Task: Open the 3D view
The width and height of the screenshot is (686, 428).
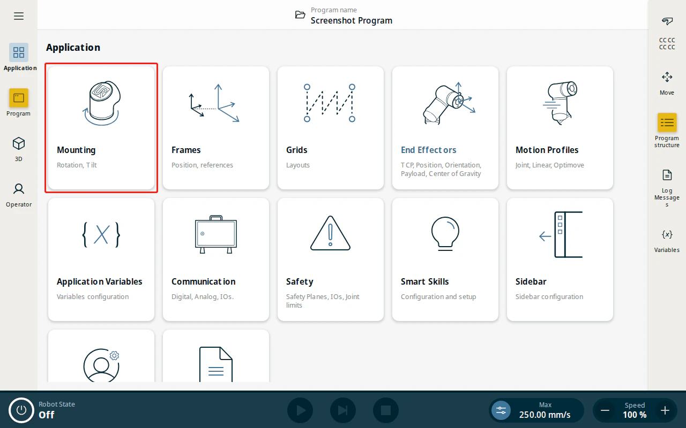Action: (19, 148)
